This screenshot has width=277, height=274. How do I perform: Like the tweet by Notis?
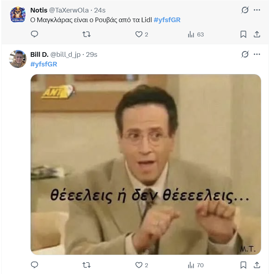pos(139,34)
